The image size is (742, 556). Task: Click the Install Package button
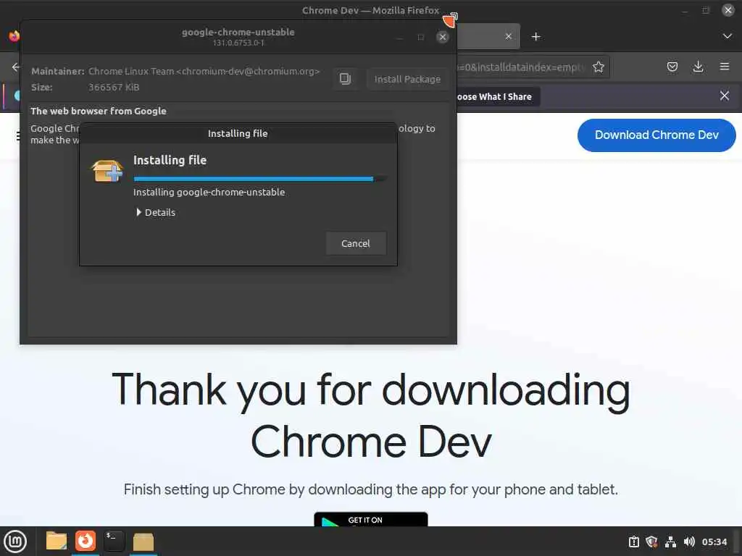[407, 79]
